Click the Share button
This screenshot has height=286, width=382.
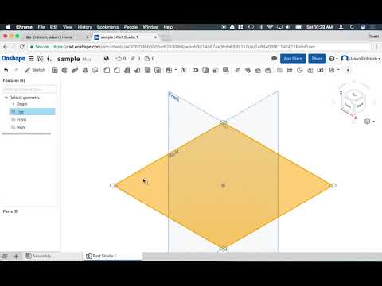click(x=317, y=59)
